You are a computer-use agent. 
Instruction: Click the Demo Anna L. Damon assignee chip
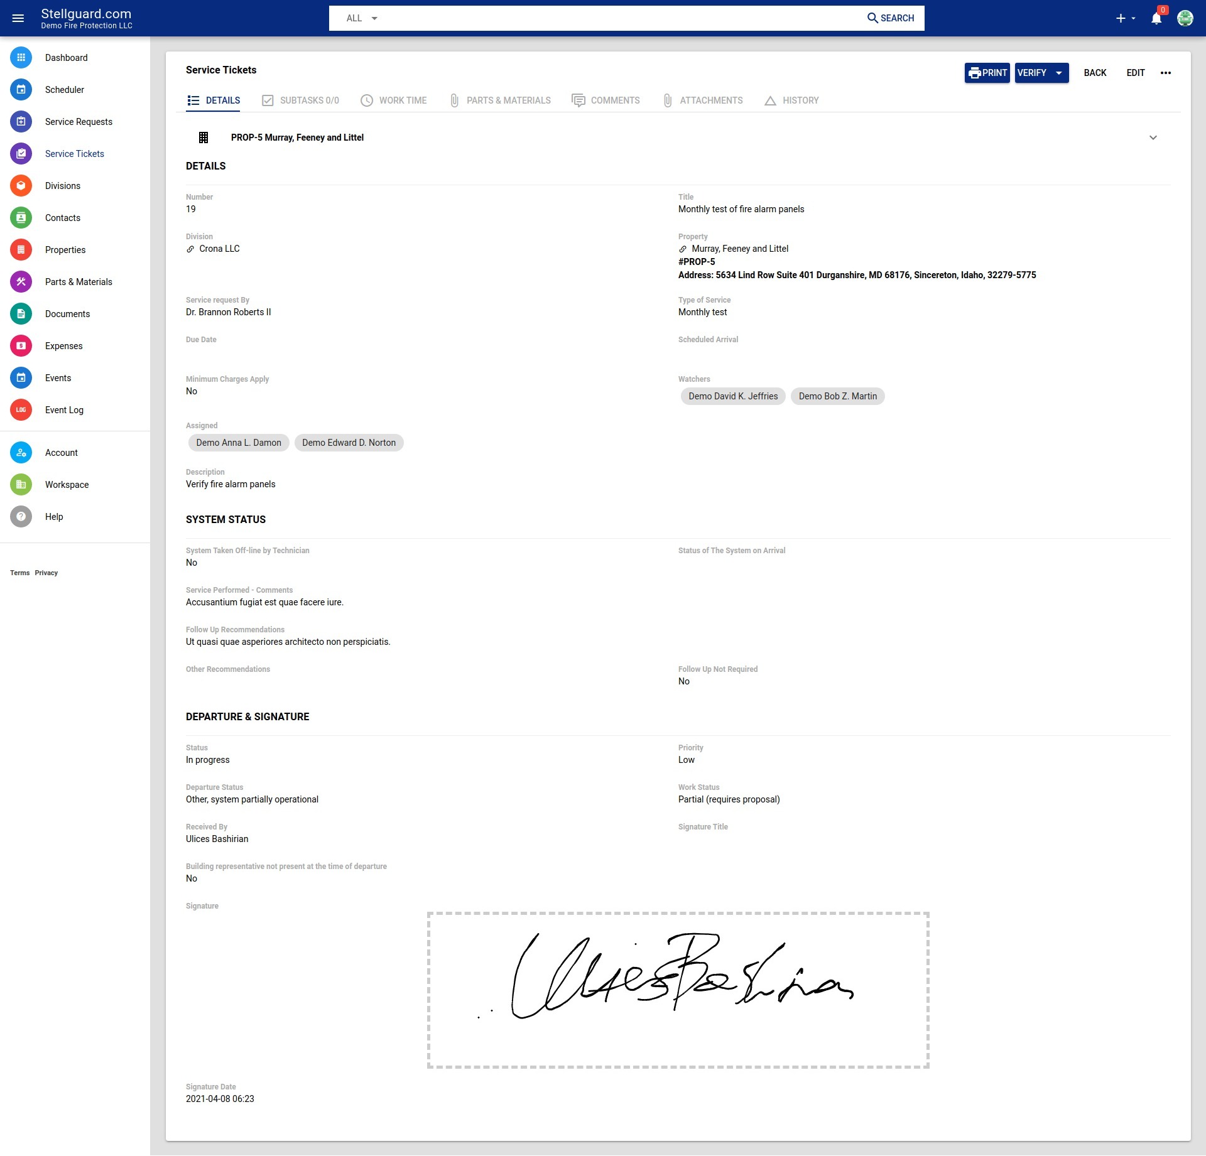click(x=239, y=443)
